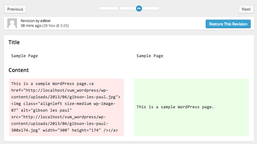The height and width of the screenshot is (144, 257).
Task: Click the Content section heading
Action: coord(19,70)
